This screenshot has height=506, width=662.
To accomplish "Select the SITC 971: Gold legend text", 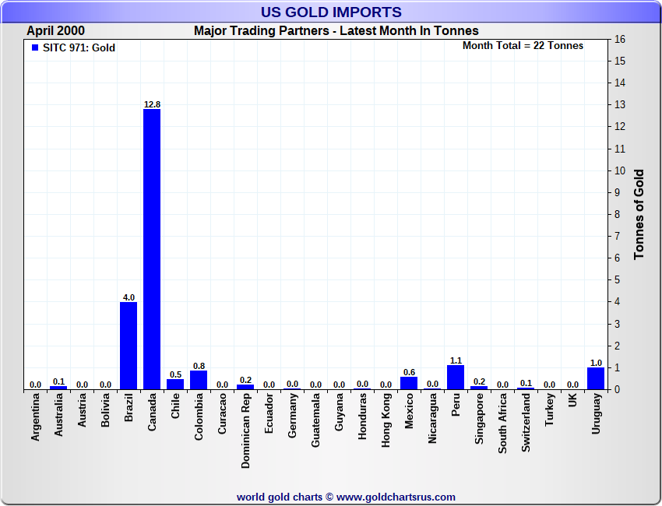I will click(x=79, y=48).
